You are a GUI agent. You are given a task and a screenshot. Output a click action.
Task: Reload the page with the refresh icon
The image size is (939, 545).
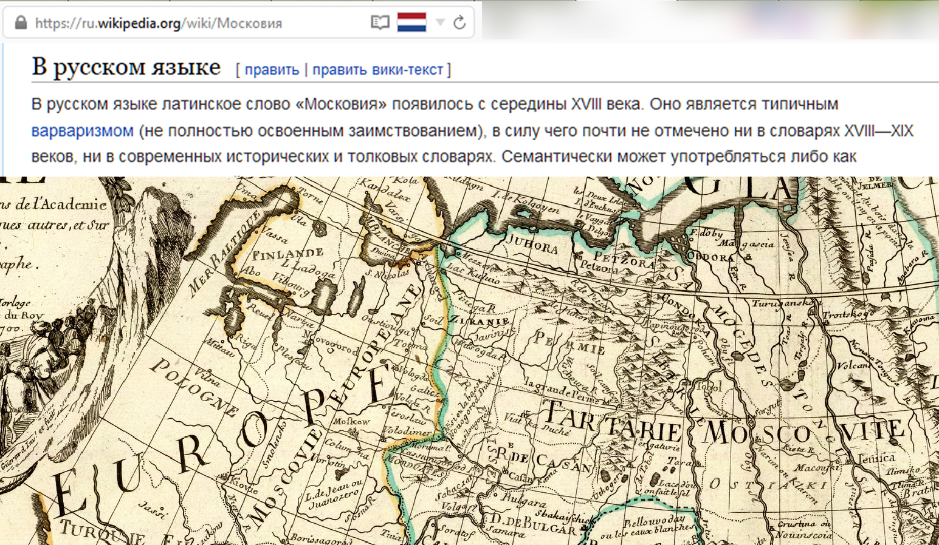tap(459, 23)
